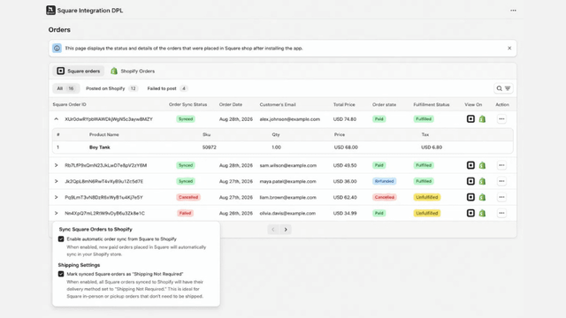Screen dimensions: 566x318
Task: View sam.wilson order on Square
Action: tap(470, 165)
